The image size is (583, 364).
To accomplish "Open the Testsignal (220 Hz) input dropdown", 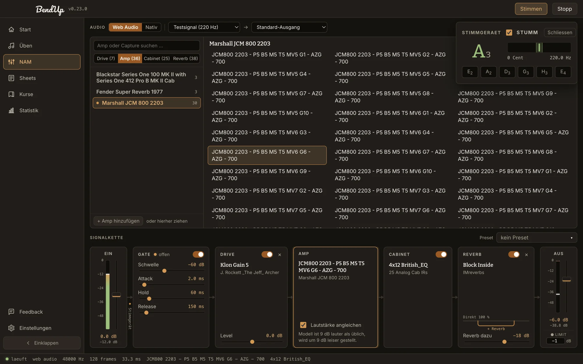I will [x=204, y=27].
